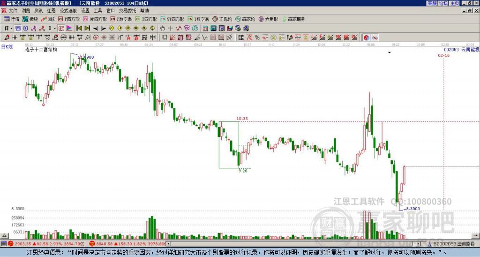Image resolution: width=480 pixels, height=257 pixels.
Task: Click the horizontal scrollbar right arrow
Action: tap(419, 244)
